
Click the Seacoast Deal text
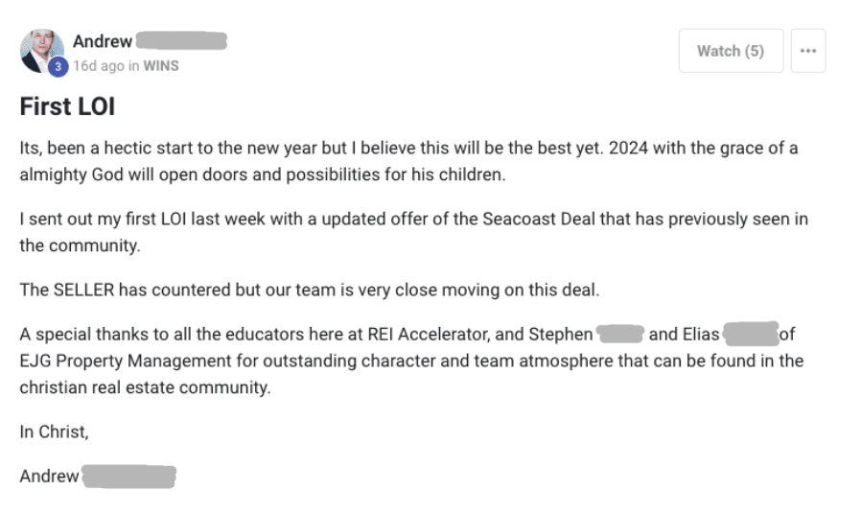tap(539, 219)
